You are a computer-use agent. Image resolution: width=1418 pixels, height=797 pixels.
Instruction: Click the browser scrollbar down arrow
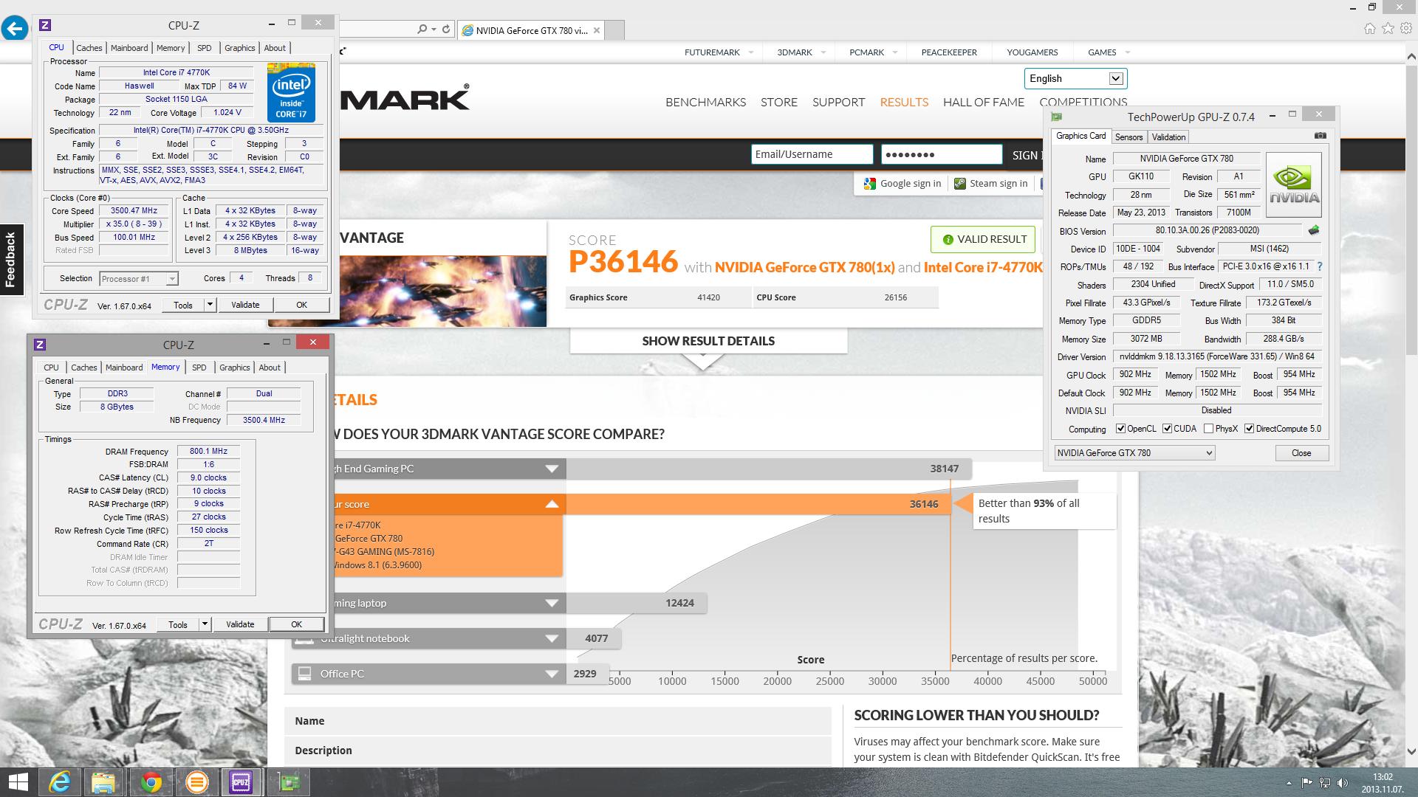pos(1411,753)
